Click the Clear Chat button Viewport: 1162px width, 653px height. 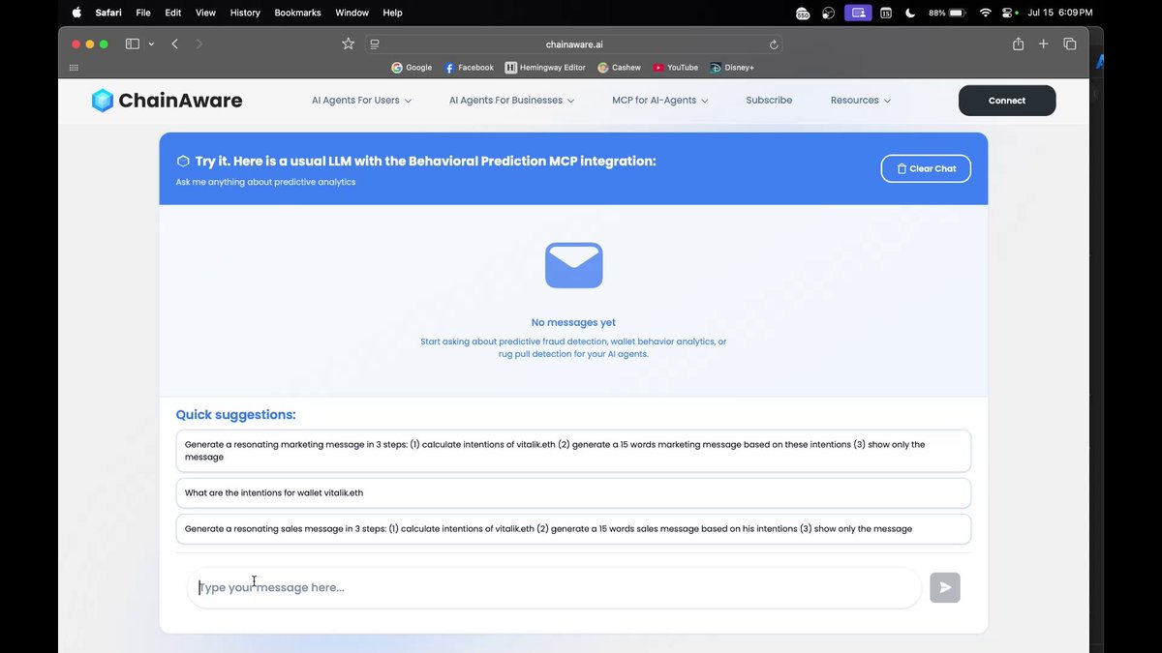point(926,168)
